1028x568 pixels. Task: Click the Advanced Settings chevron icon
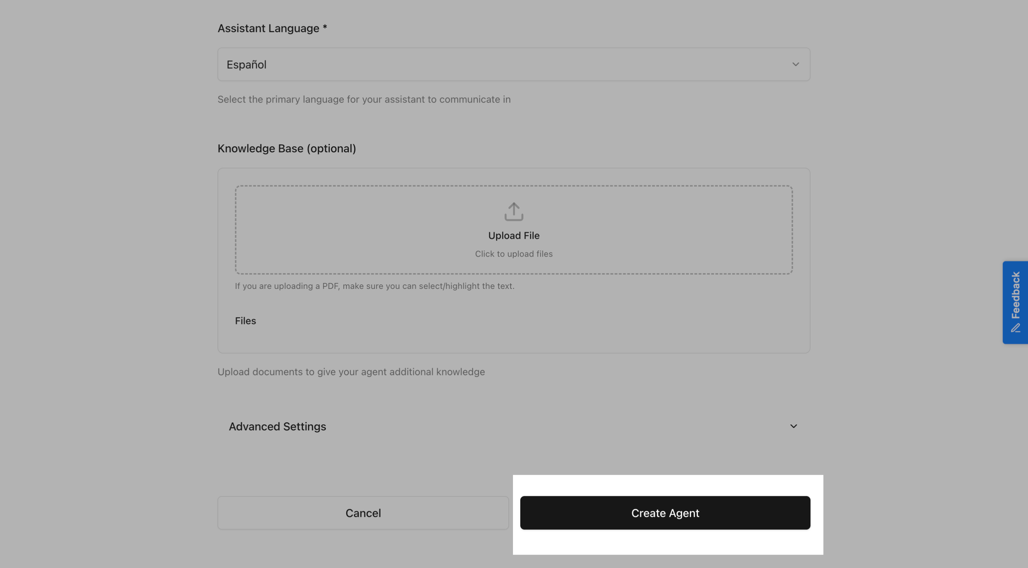click(793, 426)
